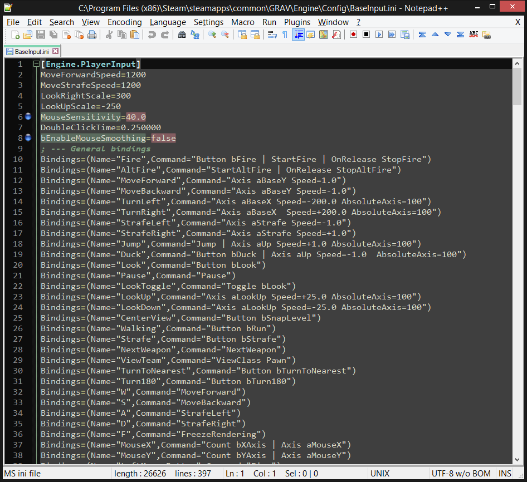
Task: Click the vertical scrollbar down arrow
Action: pos(518,459)
